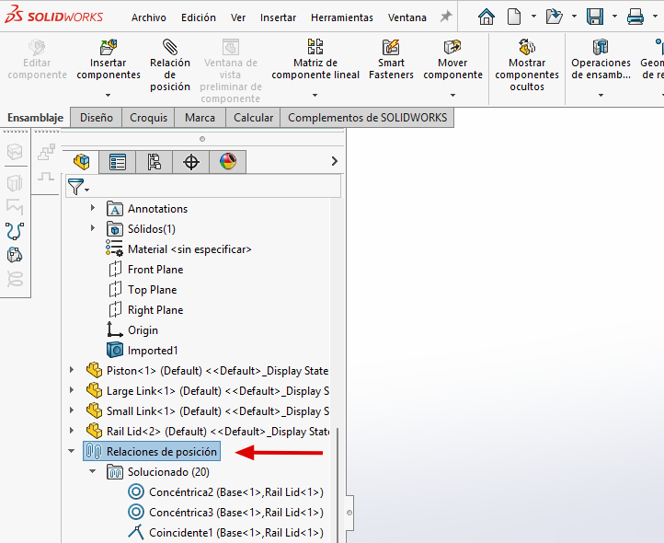The height and width of the screenshot is (543, 664).
Task: Open the feature tree filter dropdown
Action: pos(78,187)
